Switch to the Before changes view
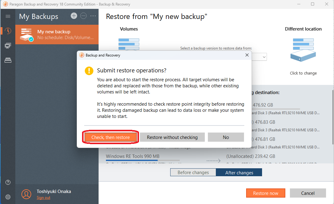This screenshot has height=204, width=334. [x=193, y=172]
